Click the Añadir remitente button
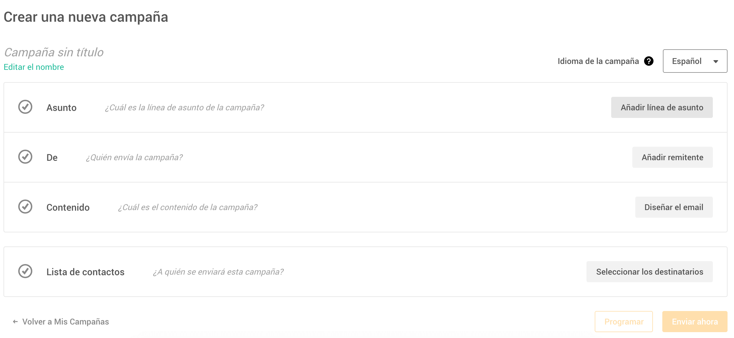Viewport: 734px width, 338px height. [x=672, y=157]
